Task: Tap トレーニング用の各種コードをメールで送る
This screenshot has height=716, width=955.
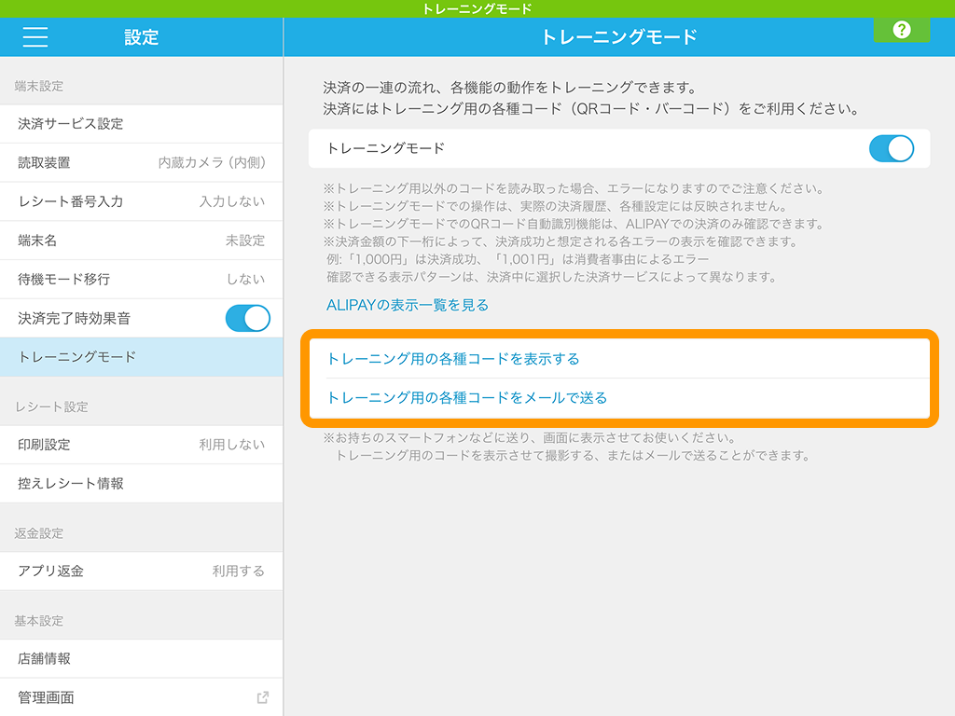Action: pos(467,398)
